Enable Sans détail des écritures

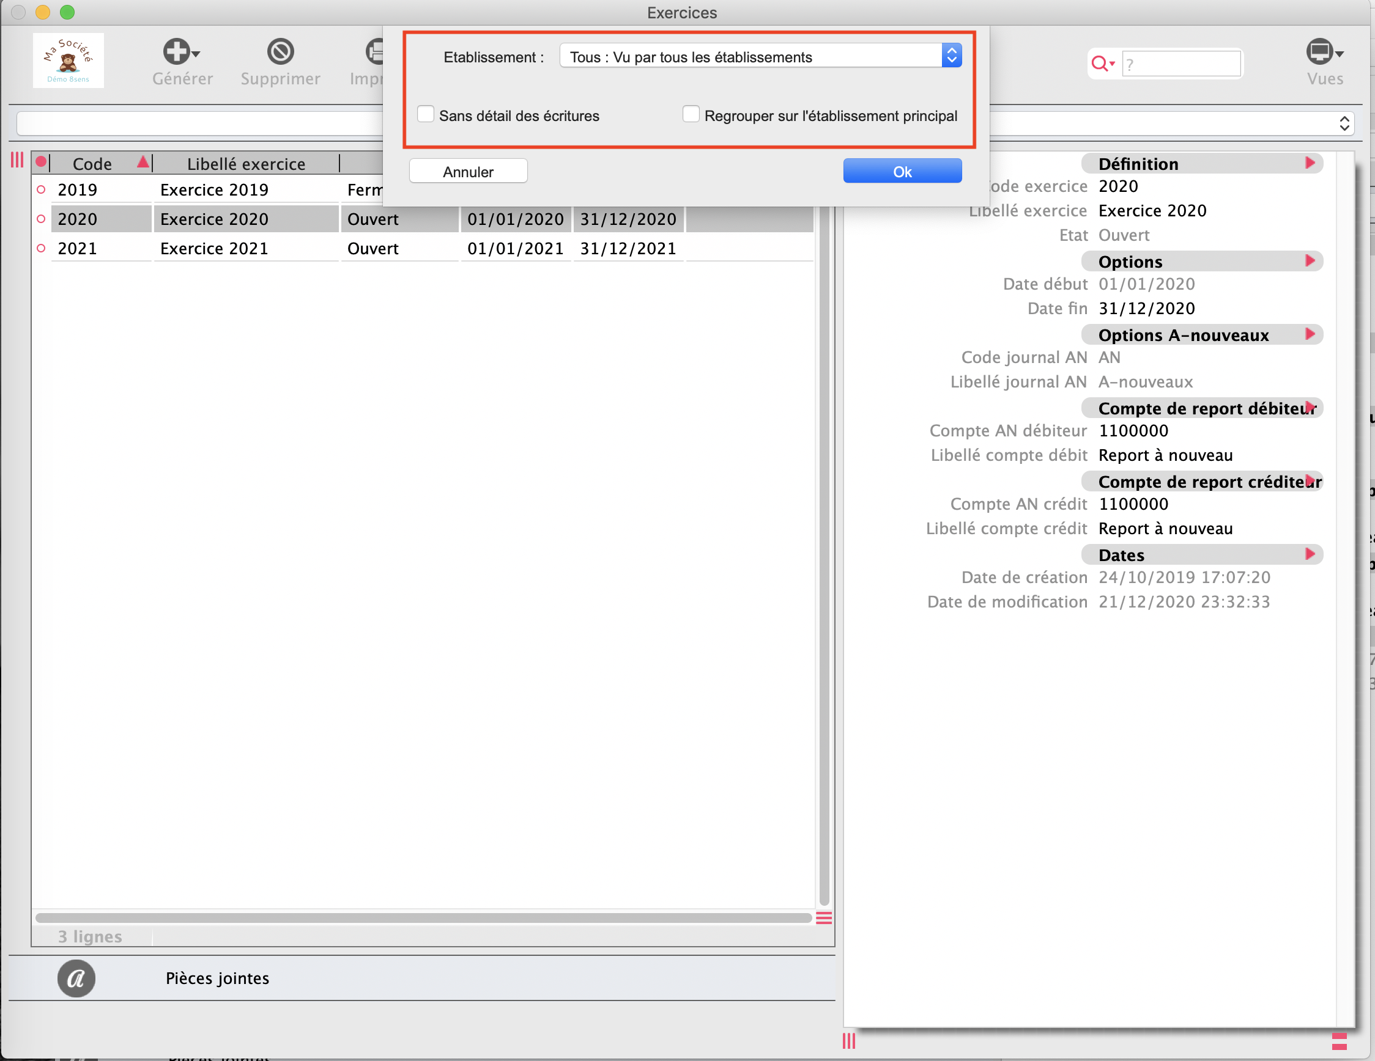coord(426,114)
